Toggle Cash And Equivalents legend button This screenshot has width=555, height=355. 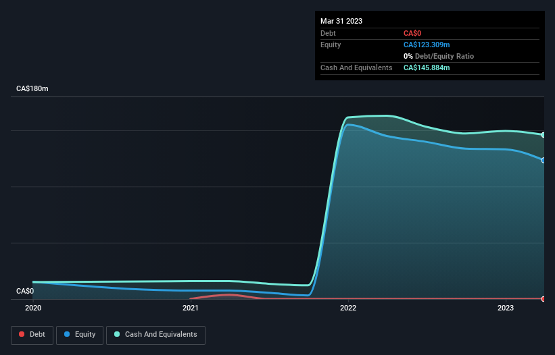(x=155, y=335)
